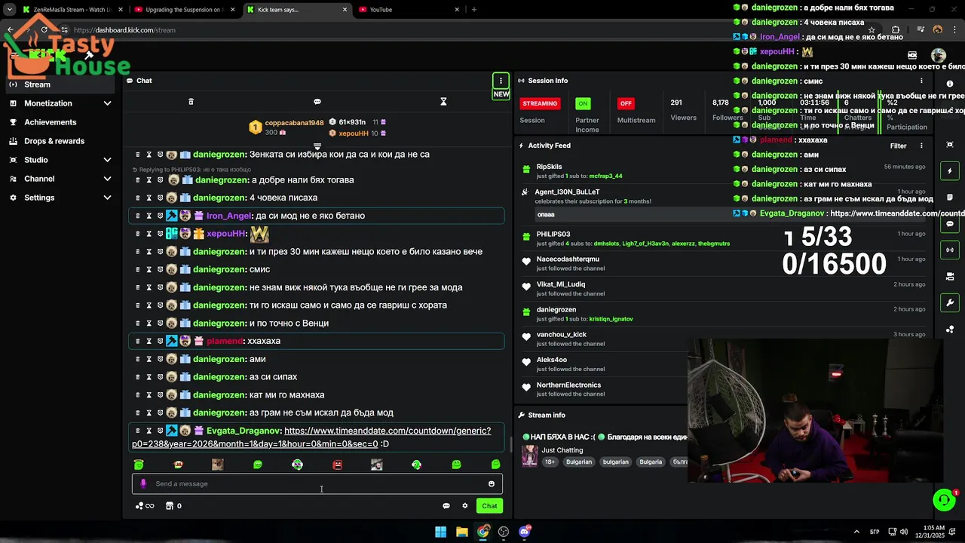Image resolution: width=965 pixels, height=543 pixels.
Task: Click the Just Chatting category
Action: click(562, 450)
